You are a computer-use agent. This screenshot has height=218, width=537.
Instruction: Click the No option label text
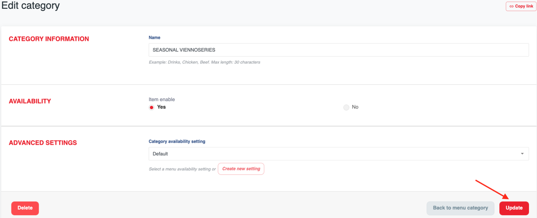[355, 107]
